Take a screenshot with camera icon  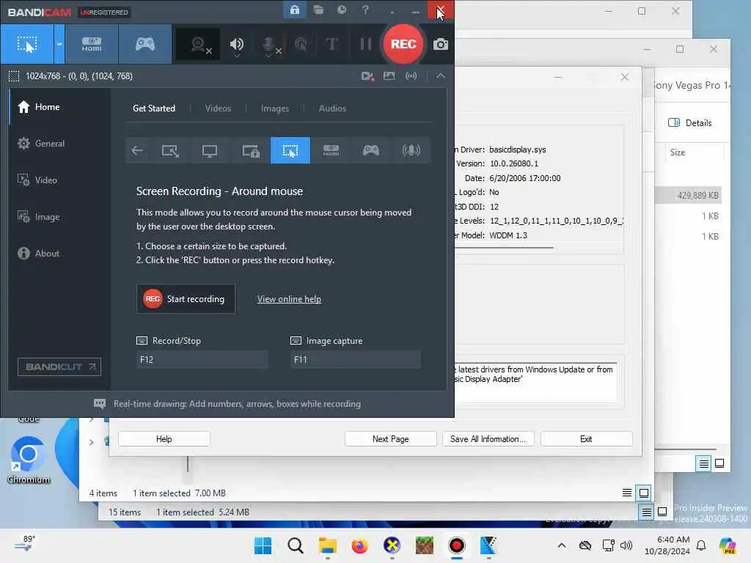(441, 45)
